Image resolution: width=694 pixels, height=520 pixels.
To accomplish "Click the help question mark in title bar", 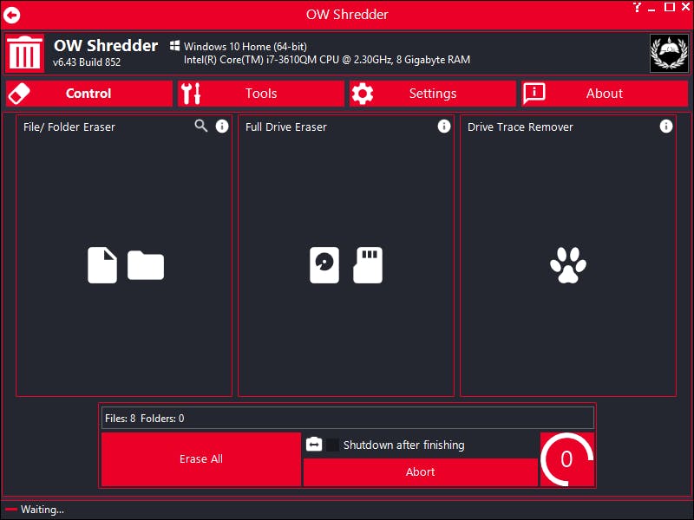I will [637, 7].
